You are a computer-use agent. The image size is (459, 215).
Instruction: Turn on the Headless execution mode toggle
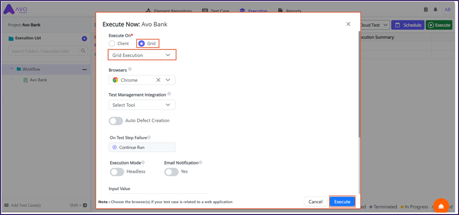tap(117, 171)
